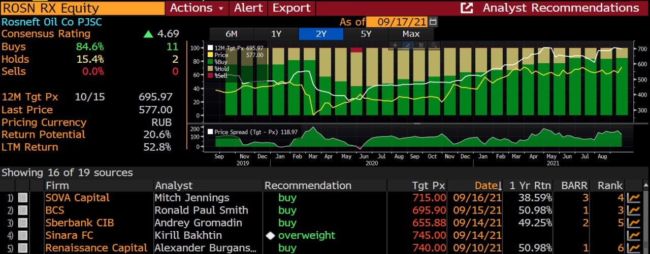Click the 12M Tgt Px value 695.97
650x254 pixels.
156,97
